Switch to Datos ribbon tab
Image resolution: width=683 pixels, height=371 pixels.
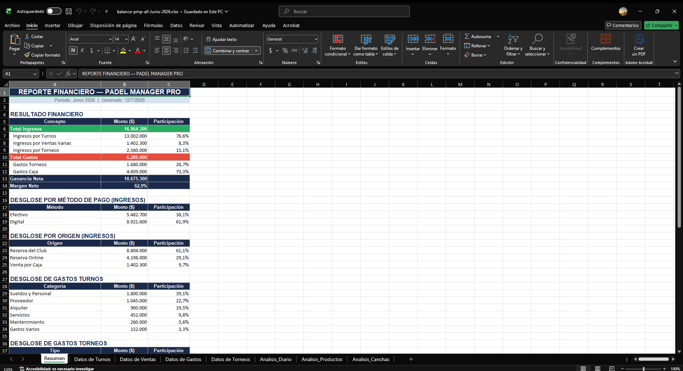pyautogui.click(x=176, y=25)
